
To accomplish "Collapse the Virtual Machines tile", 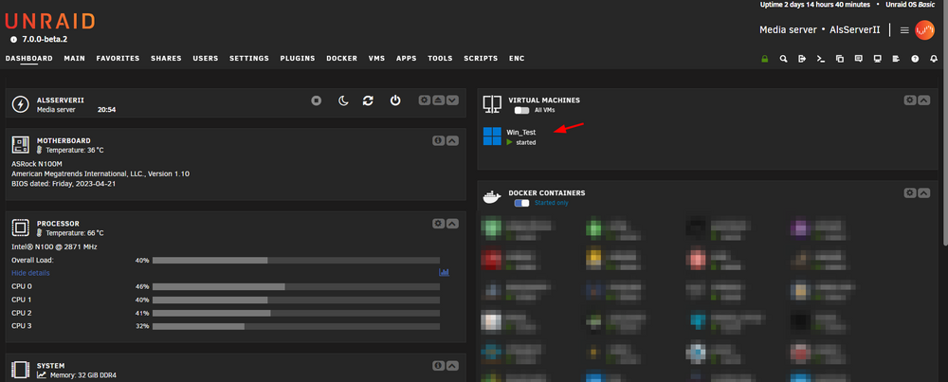I will coord(923,100).
